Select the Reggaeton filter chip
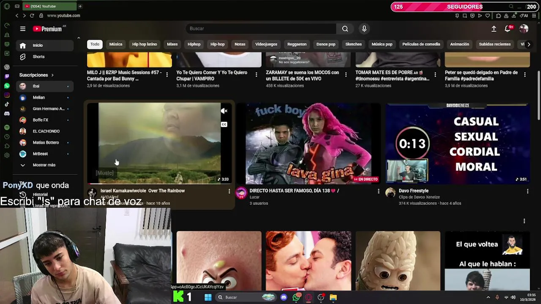This screenshot has width=541, height=304. point(297,44)
